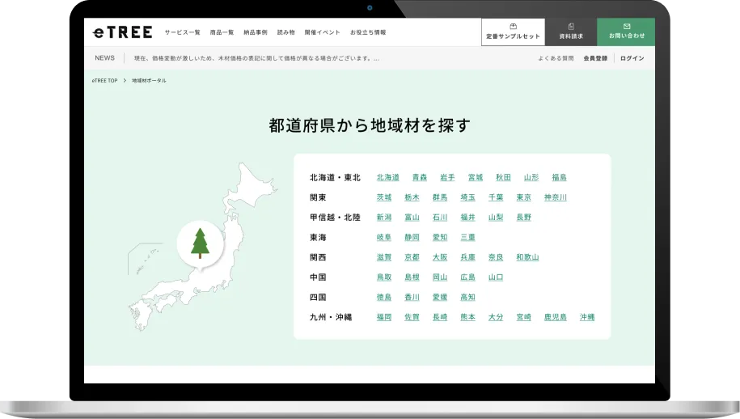This screenshot has height=419, width=740.
Task: Select 開催イベント in the top navigation
Action: [322, 32]
